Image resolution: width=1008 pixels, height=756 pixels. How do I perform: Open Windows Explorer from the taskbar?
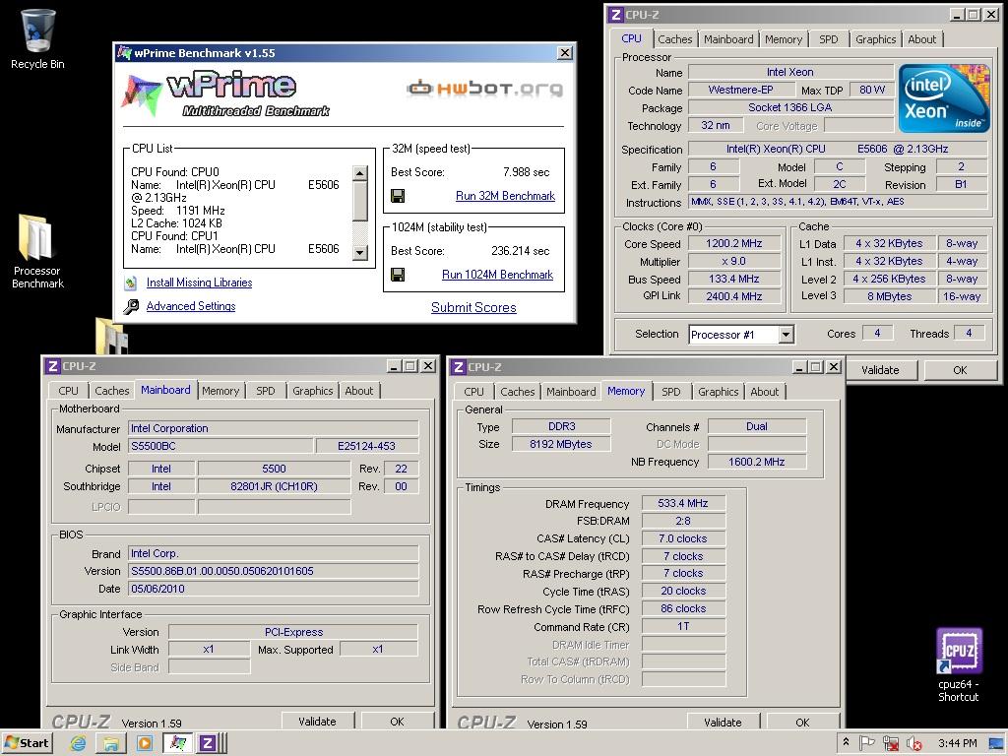(111, 743)
